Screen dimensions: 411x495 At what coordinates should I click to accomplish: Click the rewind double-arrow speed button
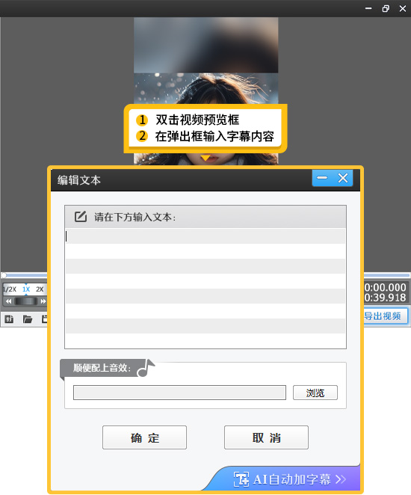click(8, 301)
